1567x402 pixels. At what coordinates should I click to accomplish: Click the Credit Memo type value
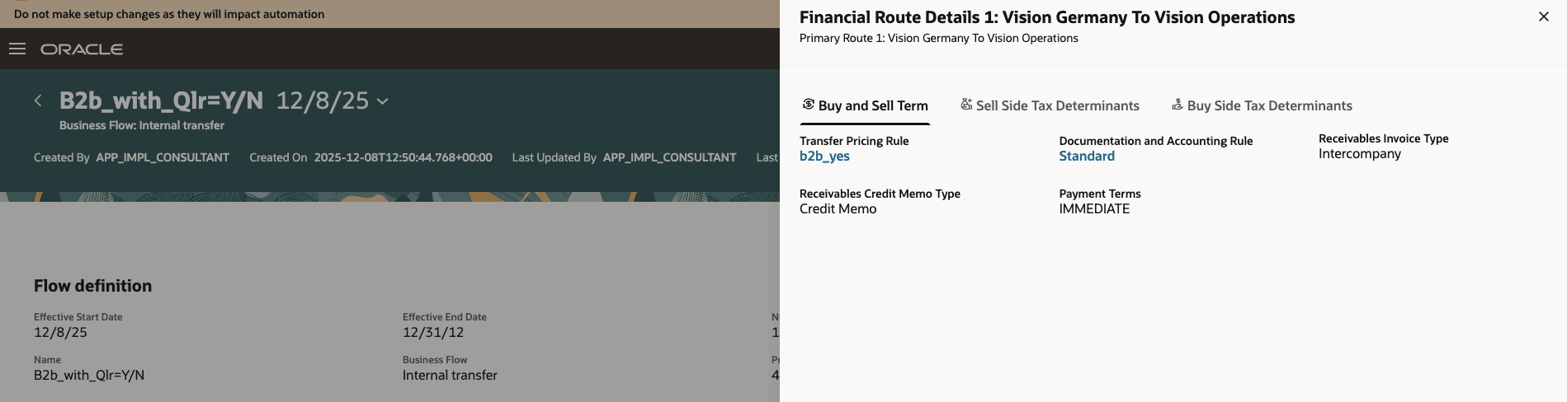pos(838,209)
